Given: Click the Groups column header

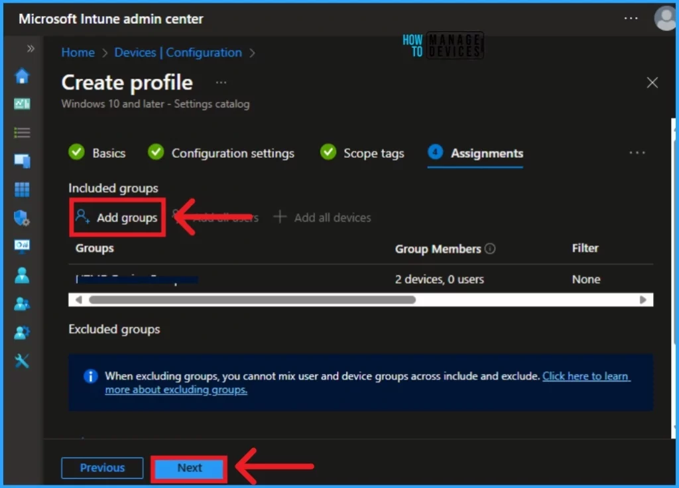Looking at the screenshot, I should 94,248.
